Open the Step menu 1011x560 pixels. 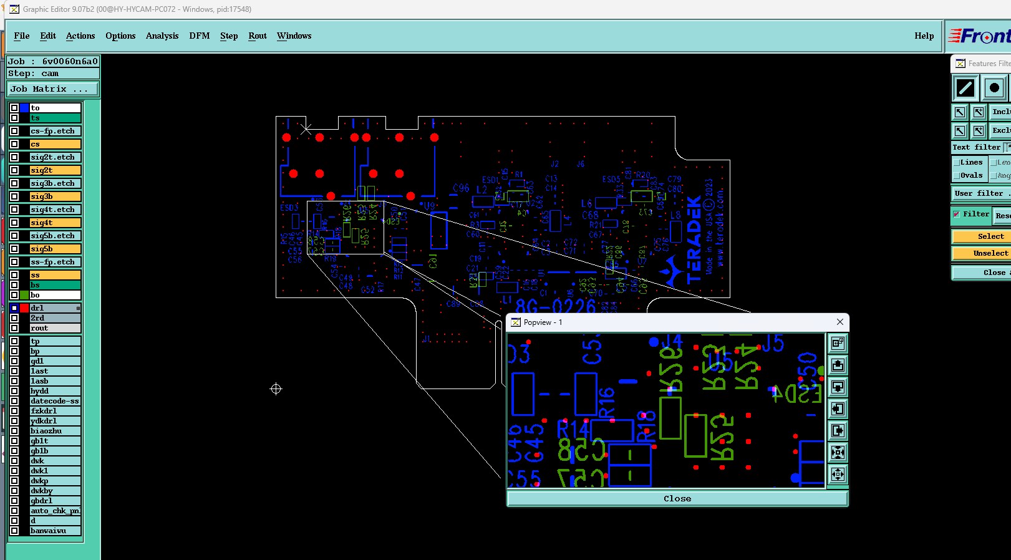click(229, 36)
